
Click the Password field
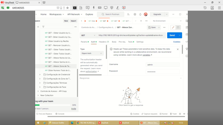pos(163,72)
